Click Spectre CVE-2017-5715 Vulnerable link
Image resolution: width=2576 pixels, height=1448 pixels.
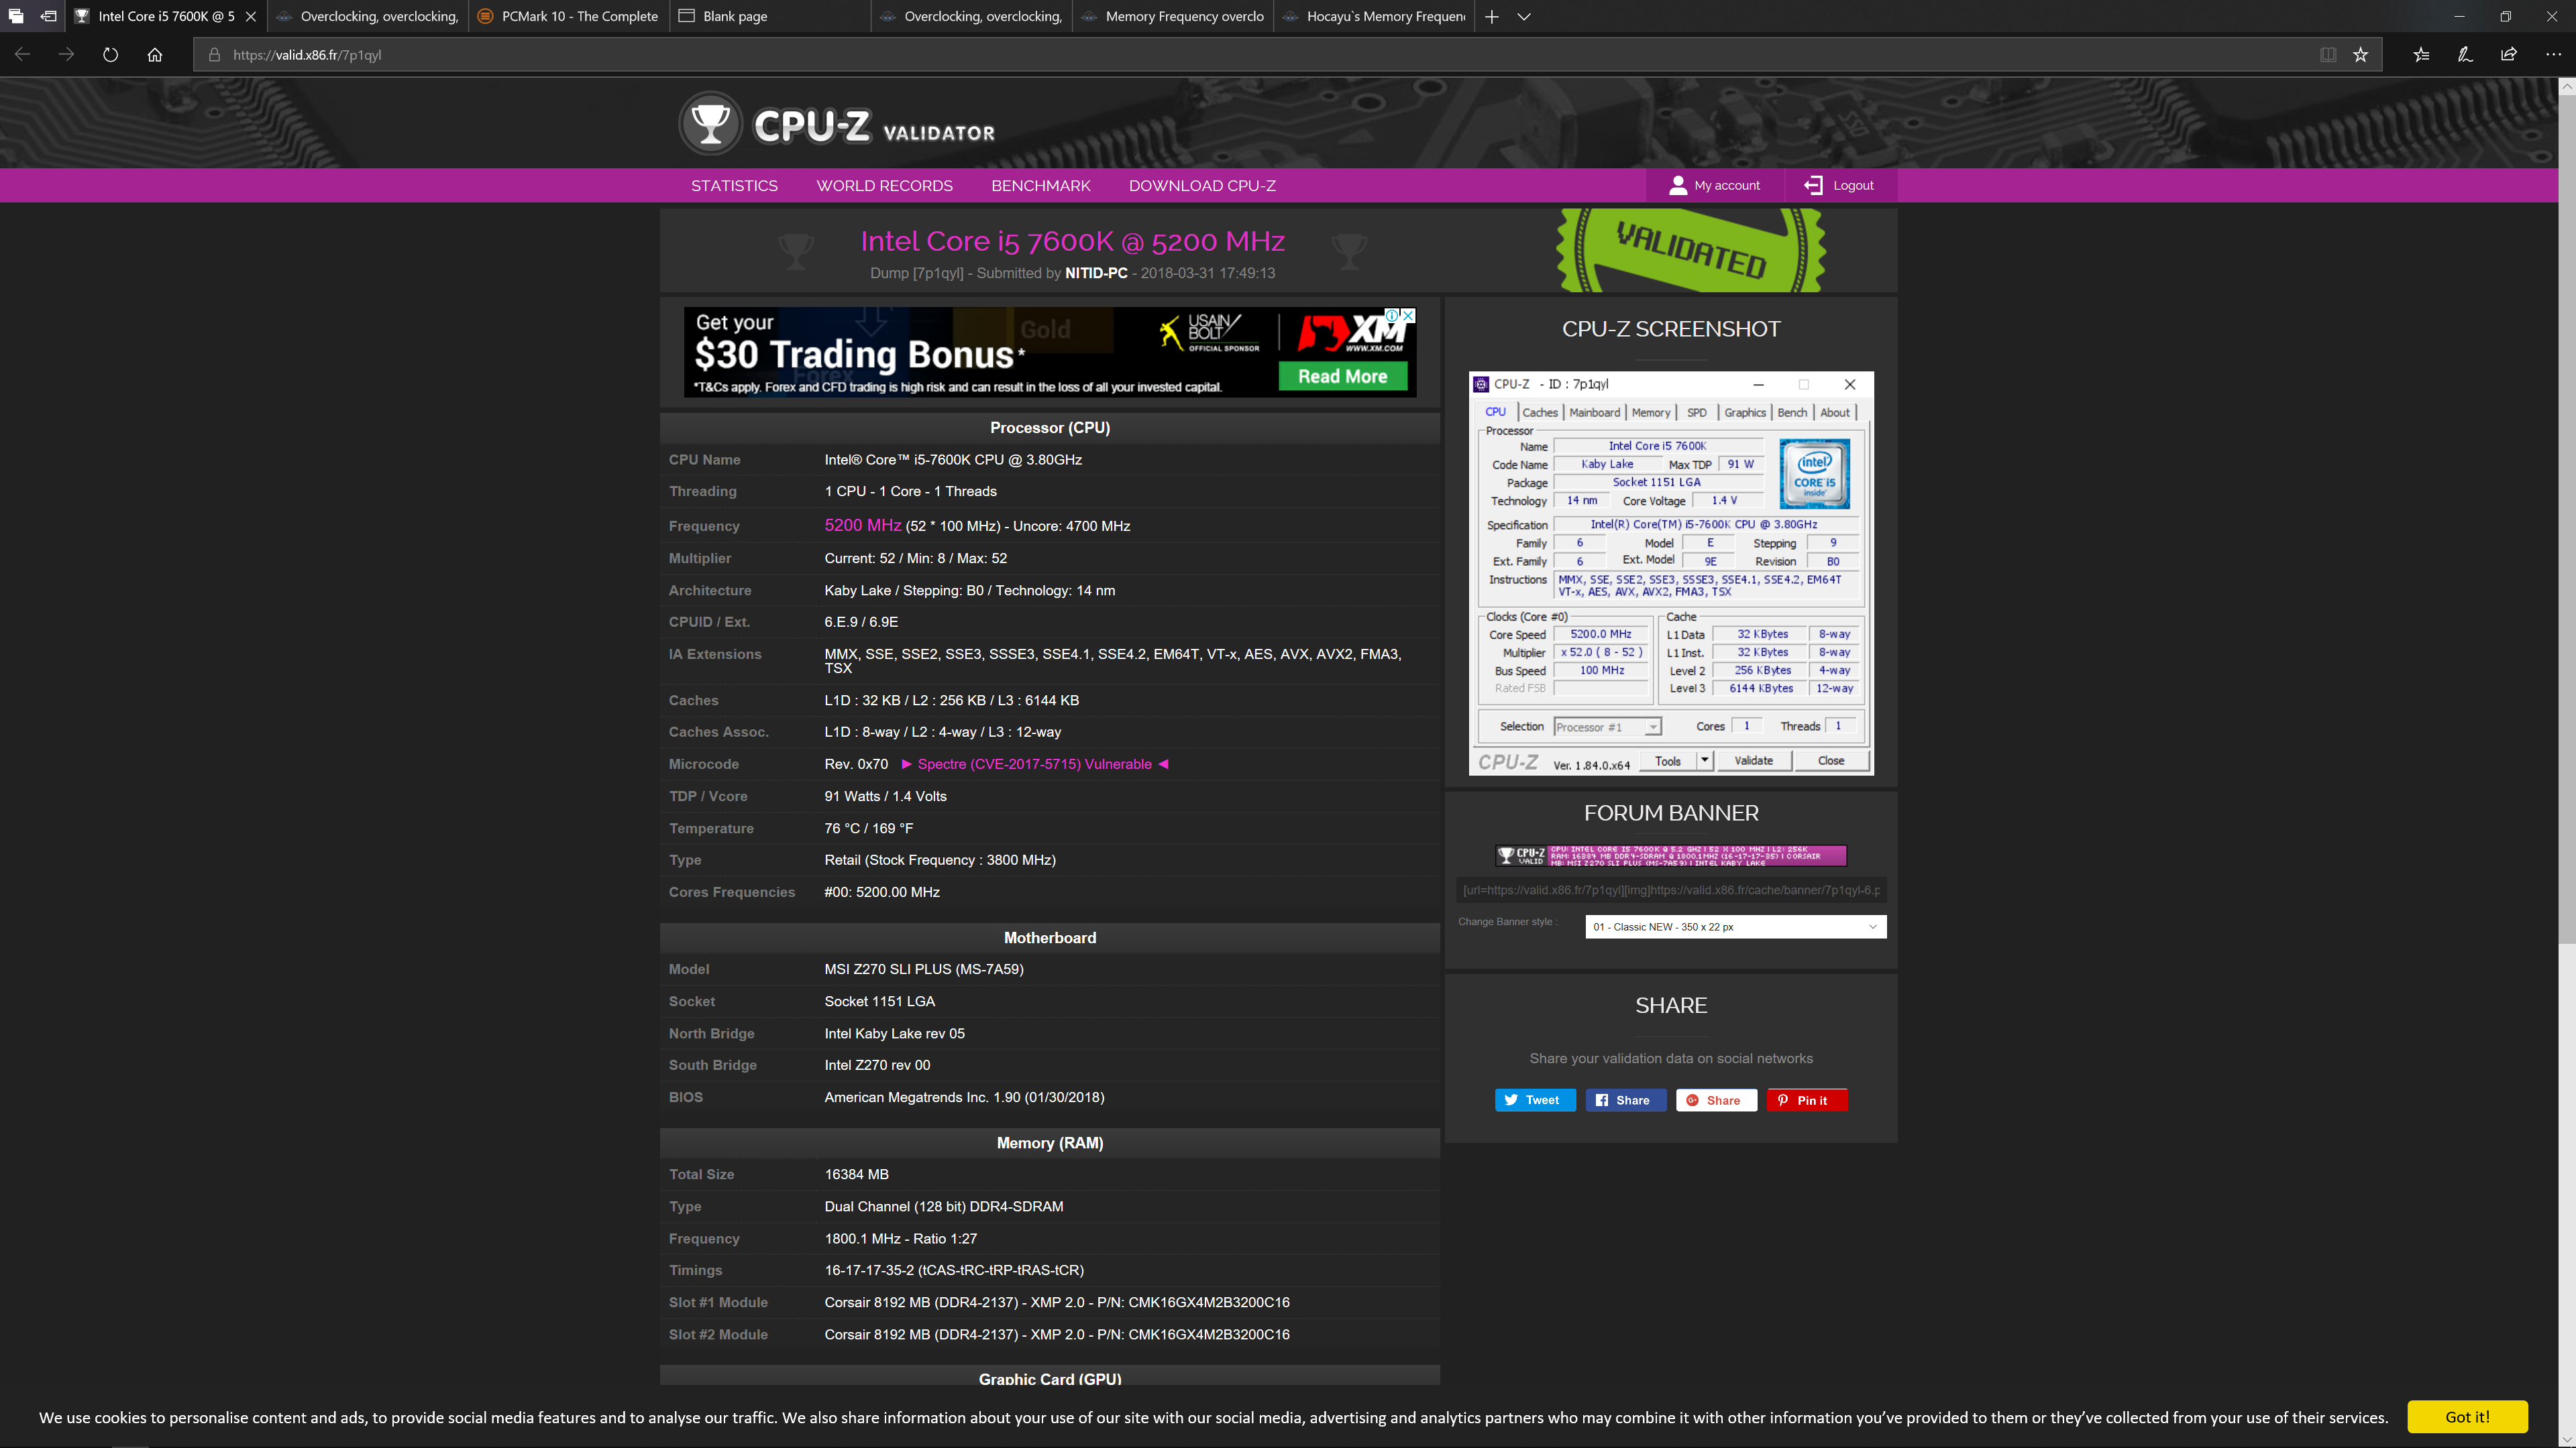pos(1035,764)
